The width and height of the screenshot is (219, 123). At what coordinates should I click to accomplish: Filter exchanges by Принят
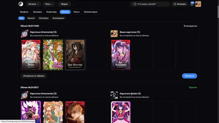(x=31, y=18)
